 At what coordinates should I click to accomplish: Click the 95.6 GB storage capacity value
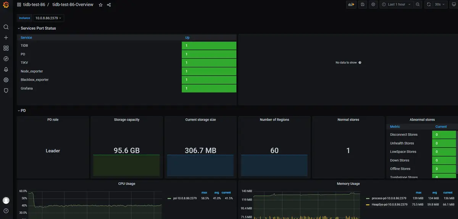pyautogui.click(x=127, y=151)
